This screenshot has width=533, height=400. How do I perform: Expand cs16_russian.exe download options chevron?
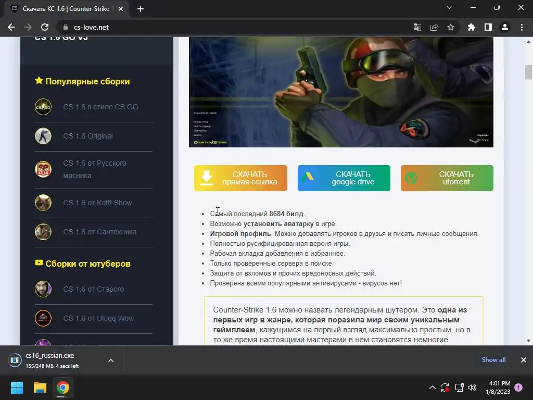click(111, 360)
